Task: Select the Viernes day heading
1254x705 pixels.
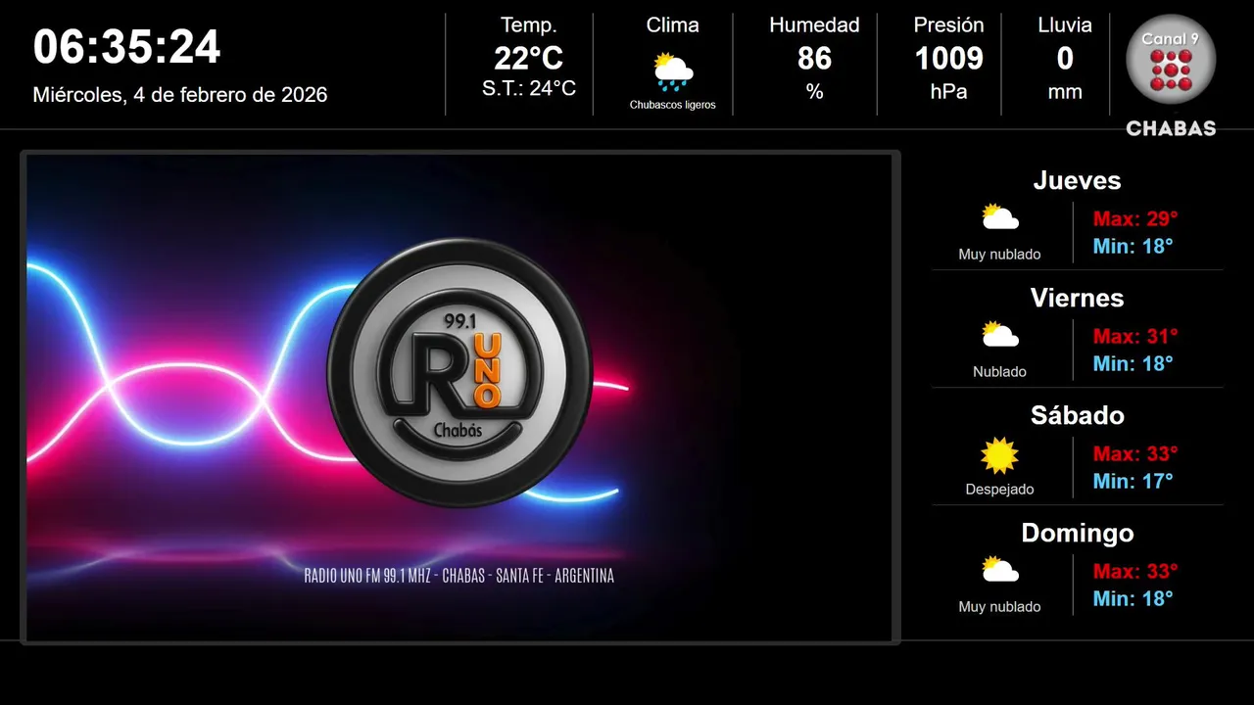Action: click(1077, 298)
